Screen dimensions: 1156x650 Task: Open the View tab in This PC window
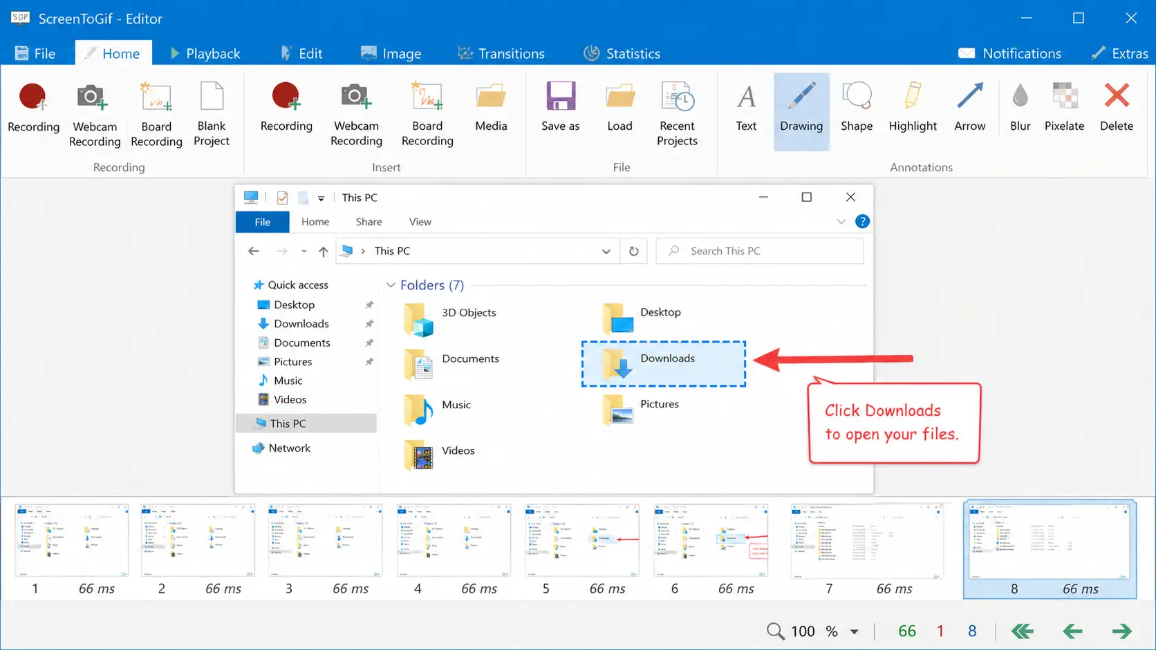pyautogui.click(x=420, y=222)
